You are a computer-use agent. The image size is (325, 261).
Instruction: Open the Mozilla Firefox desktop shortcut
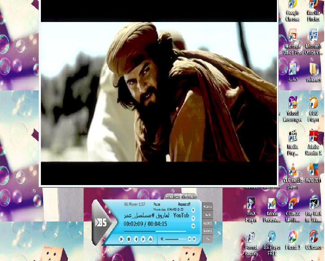pyautogui.click(x=313, y=11)
